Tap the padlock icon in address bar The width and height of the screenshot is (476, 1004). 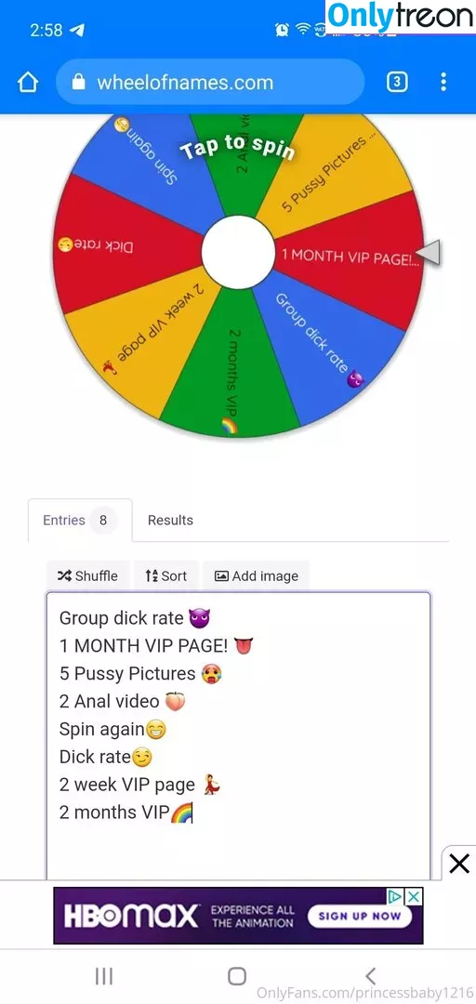[78, 82]
